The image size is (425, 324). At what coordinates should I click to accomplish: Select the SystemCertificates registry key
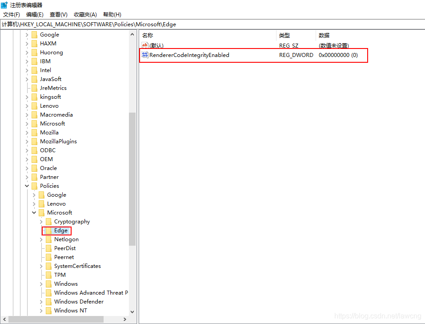pyautogui.click(x=77, y=266)
